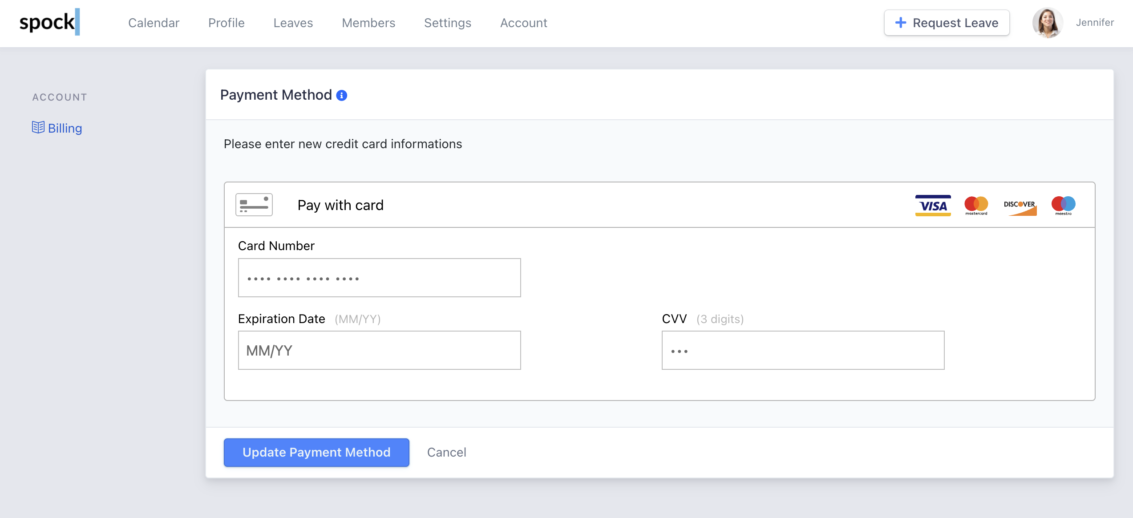The width and height of the screenshot is (1133, 518).
Task: Open the Settings nav item
Action: [447, 23]
